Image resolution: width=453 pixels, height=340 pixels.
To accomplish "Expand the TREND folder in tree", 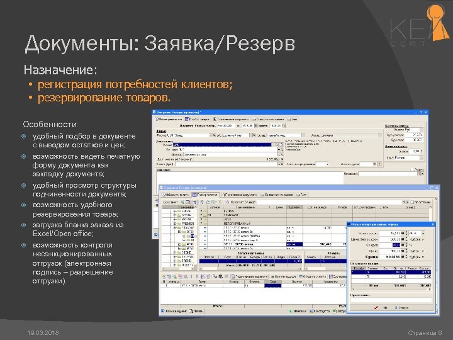I will pyautogui.click(x=175, y=261).
